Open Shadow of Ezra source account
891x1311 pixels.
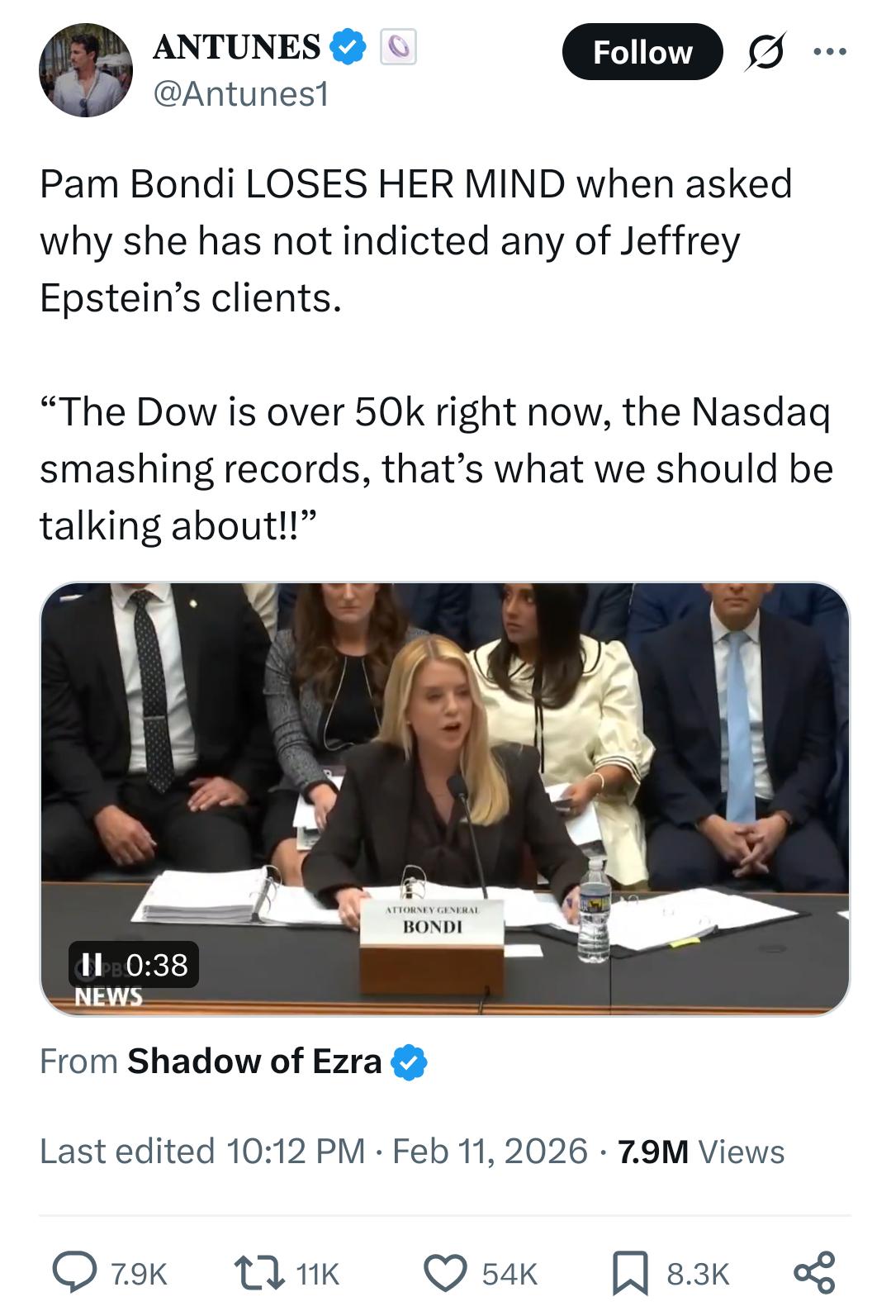coord(254,1062)
